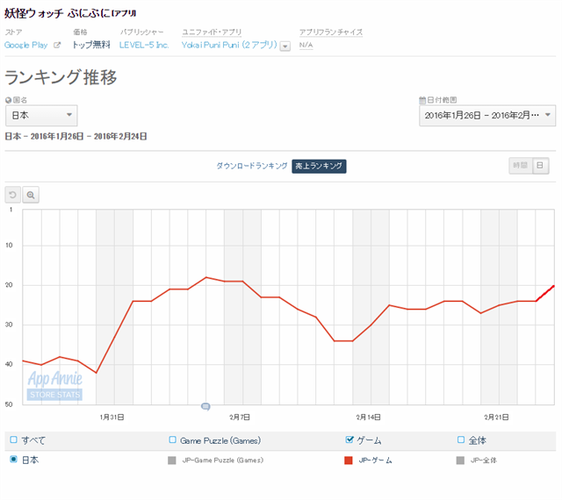Open the Yokai Puni Puni (2 アプリ) link

[229, 45]
